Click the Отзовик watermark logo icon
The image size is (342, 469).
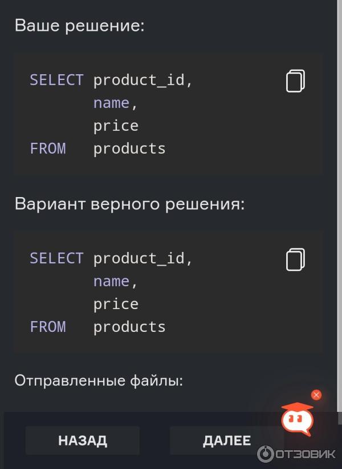tap(266, 453)
